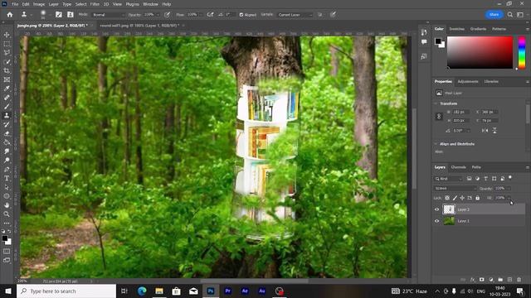
Task: Select the Path Selection tool
Action: point(7,187)
